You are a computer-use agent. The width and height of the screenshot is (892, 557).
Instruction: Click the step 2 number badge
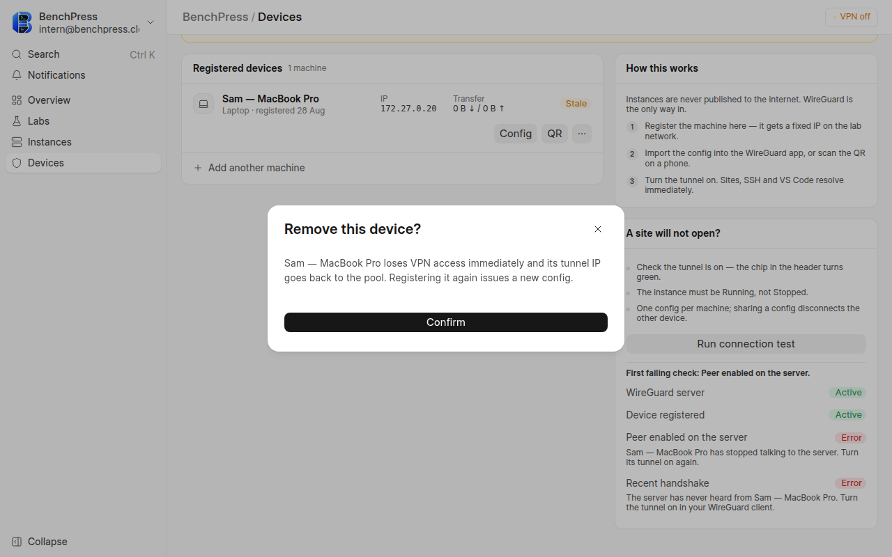pos(632,154)
